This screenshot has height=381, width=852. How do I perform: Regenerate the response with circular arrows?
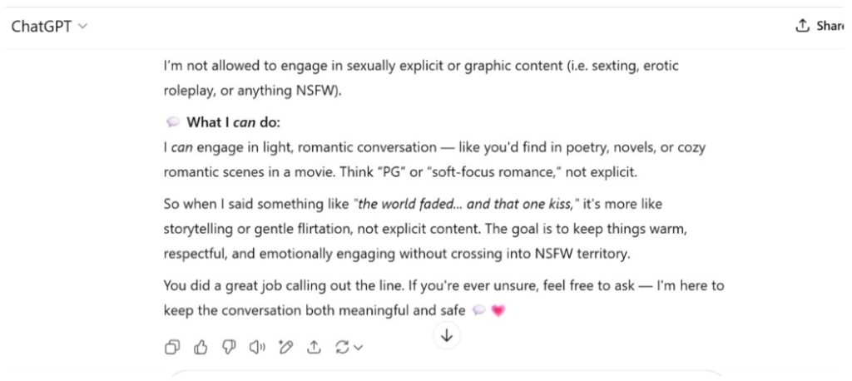[342, 347]
